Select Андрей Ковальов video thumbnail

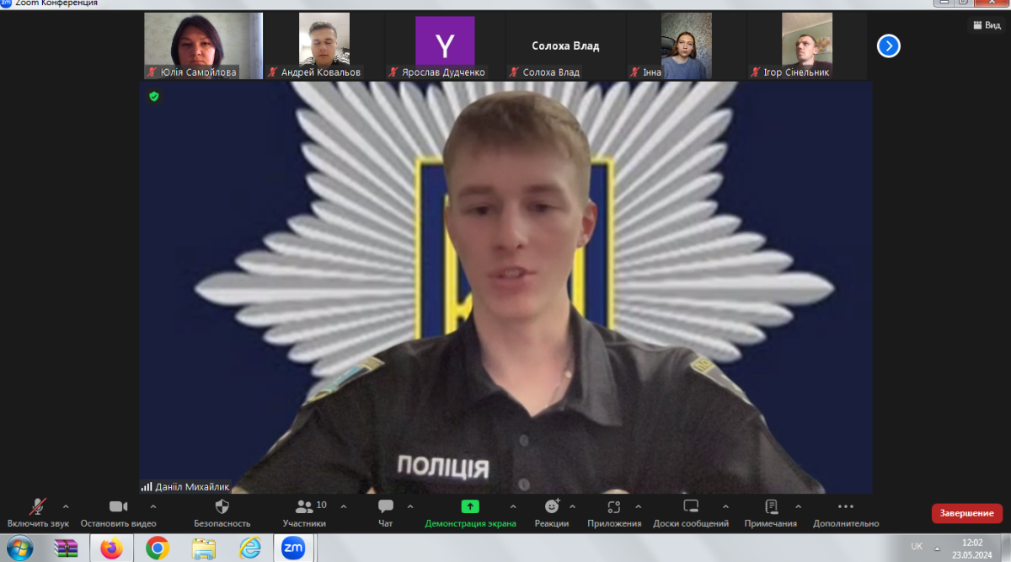coord(324,45)
